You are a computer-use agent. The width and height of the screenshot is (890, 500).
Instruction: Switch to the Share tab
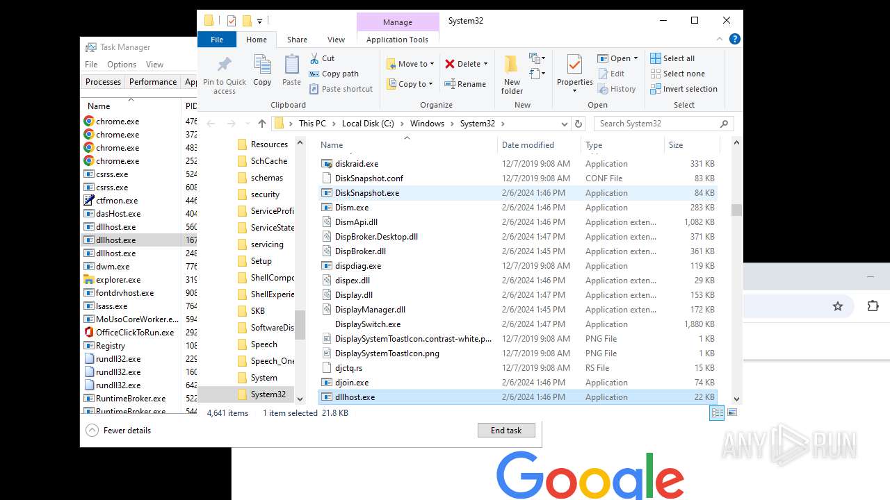point(297,40)
